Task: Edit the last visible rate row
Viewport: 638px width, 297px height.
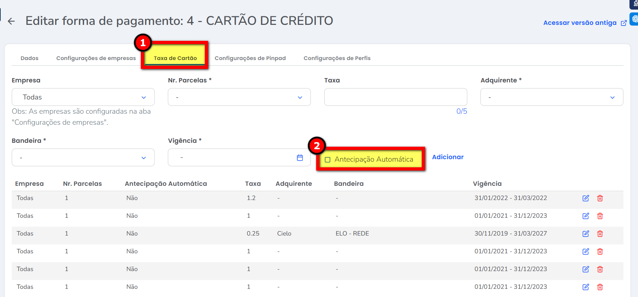Action: [x=586, y=287]
